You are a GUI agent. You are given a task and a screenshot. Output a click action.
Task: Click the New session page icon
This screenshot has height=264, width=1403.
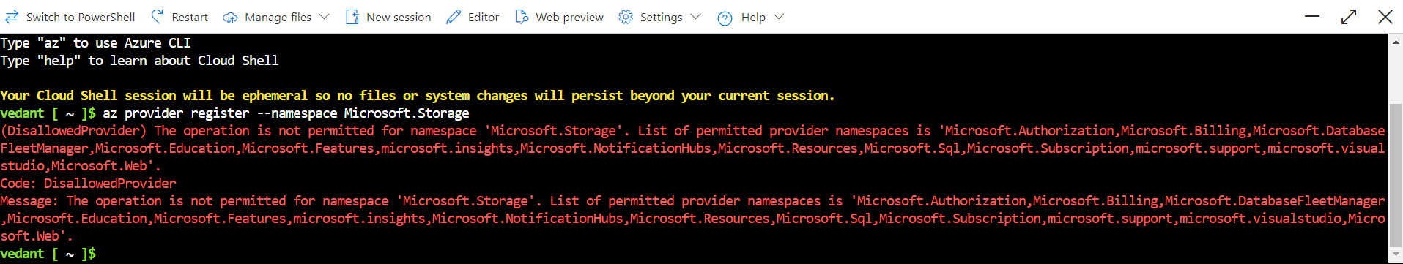(352, 17)
